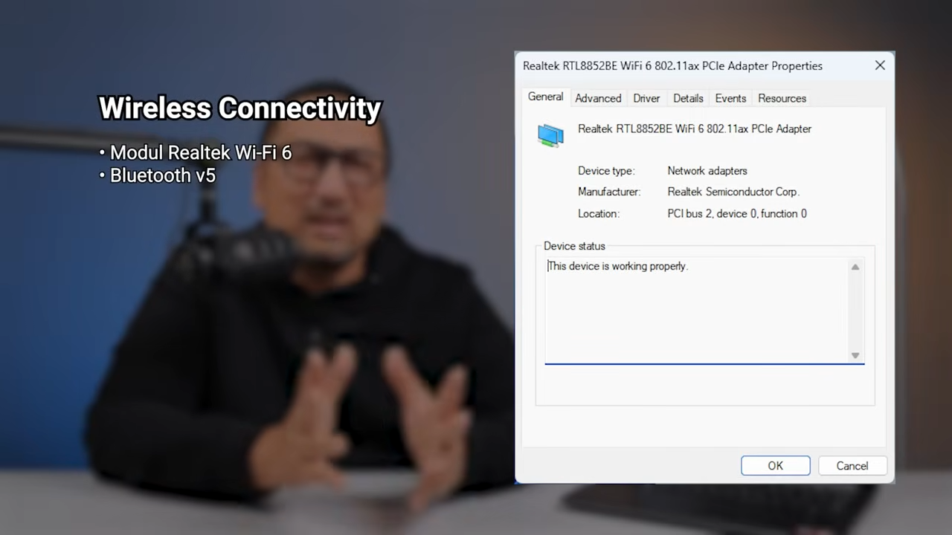Switch to the Advanced tab
Image resolution: width=952 pixels, height=535 pixels.
coord(598,98)
